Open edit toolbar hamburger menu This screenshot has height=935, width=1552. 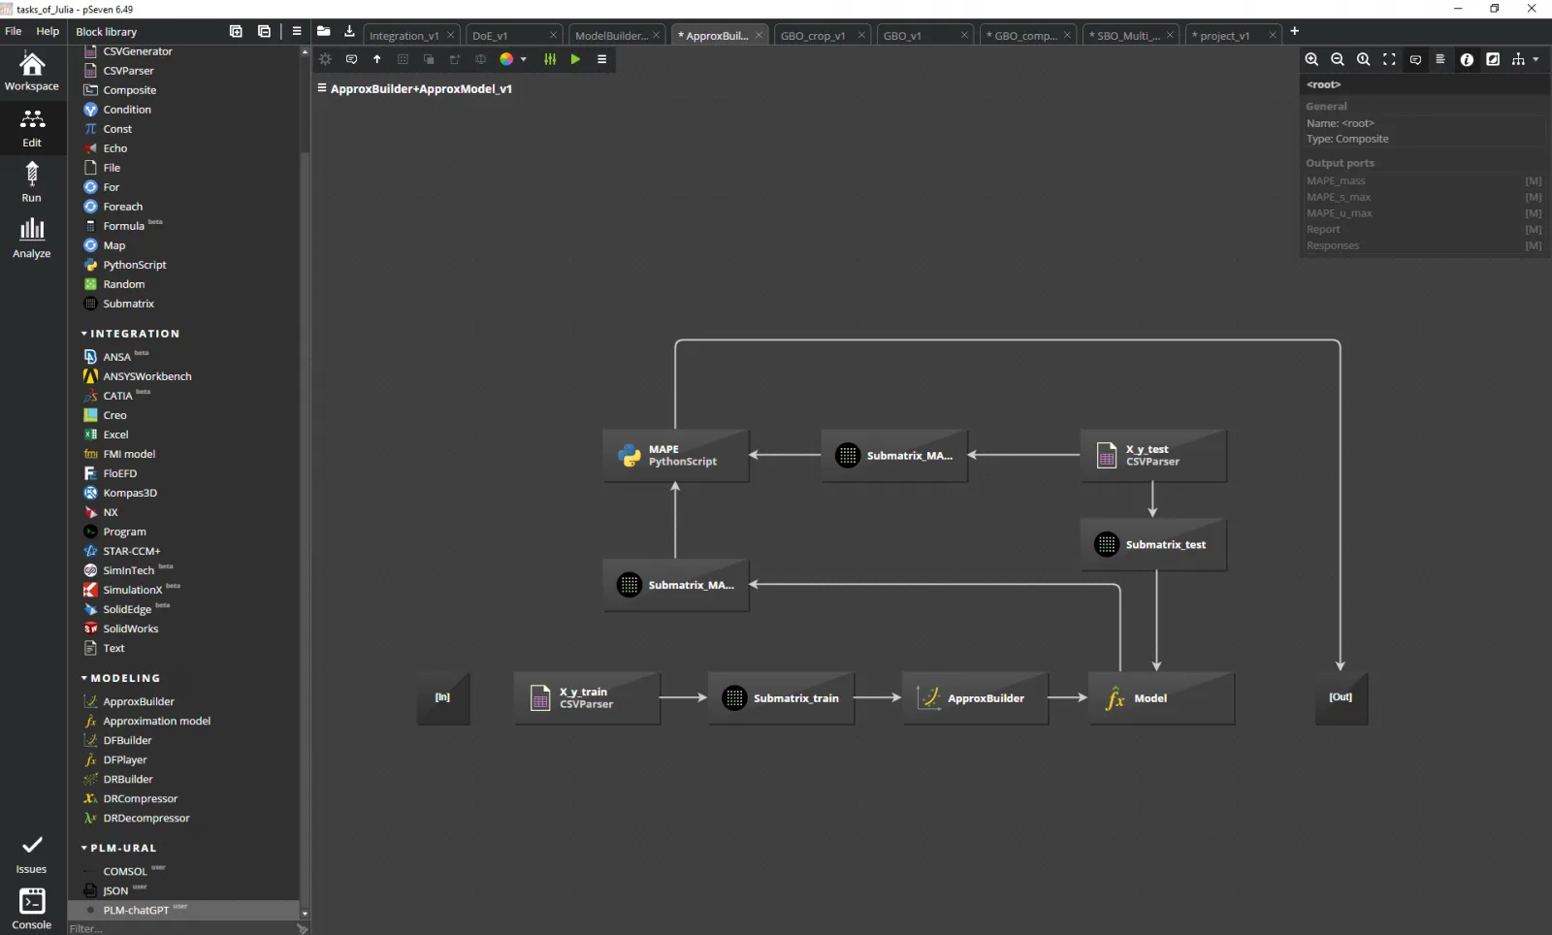(601, 59)
